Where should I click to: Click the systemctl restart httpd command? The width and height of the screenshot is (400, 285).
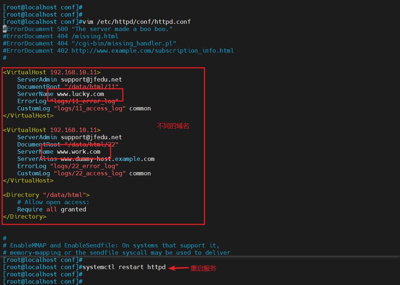tap(124, 267)
